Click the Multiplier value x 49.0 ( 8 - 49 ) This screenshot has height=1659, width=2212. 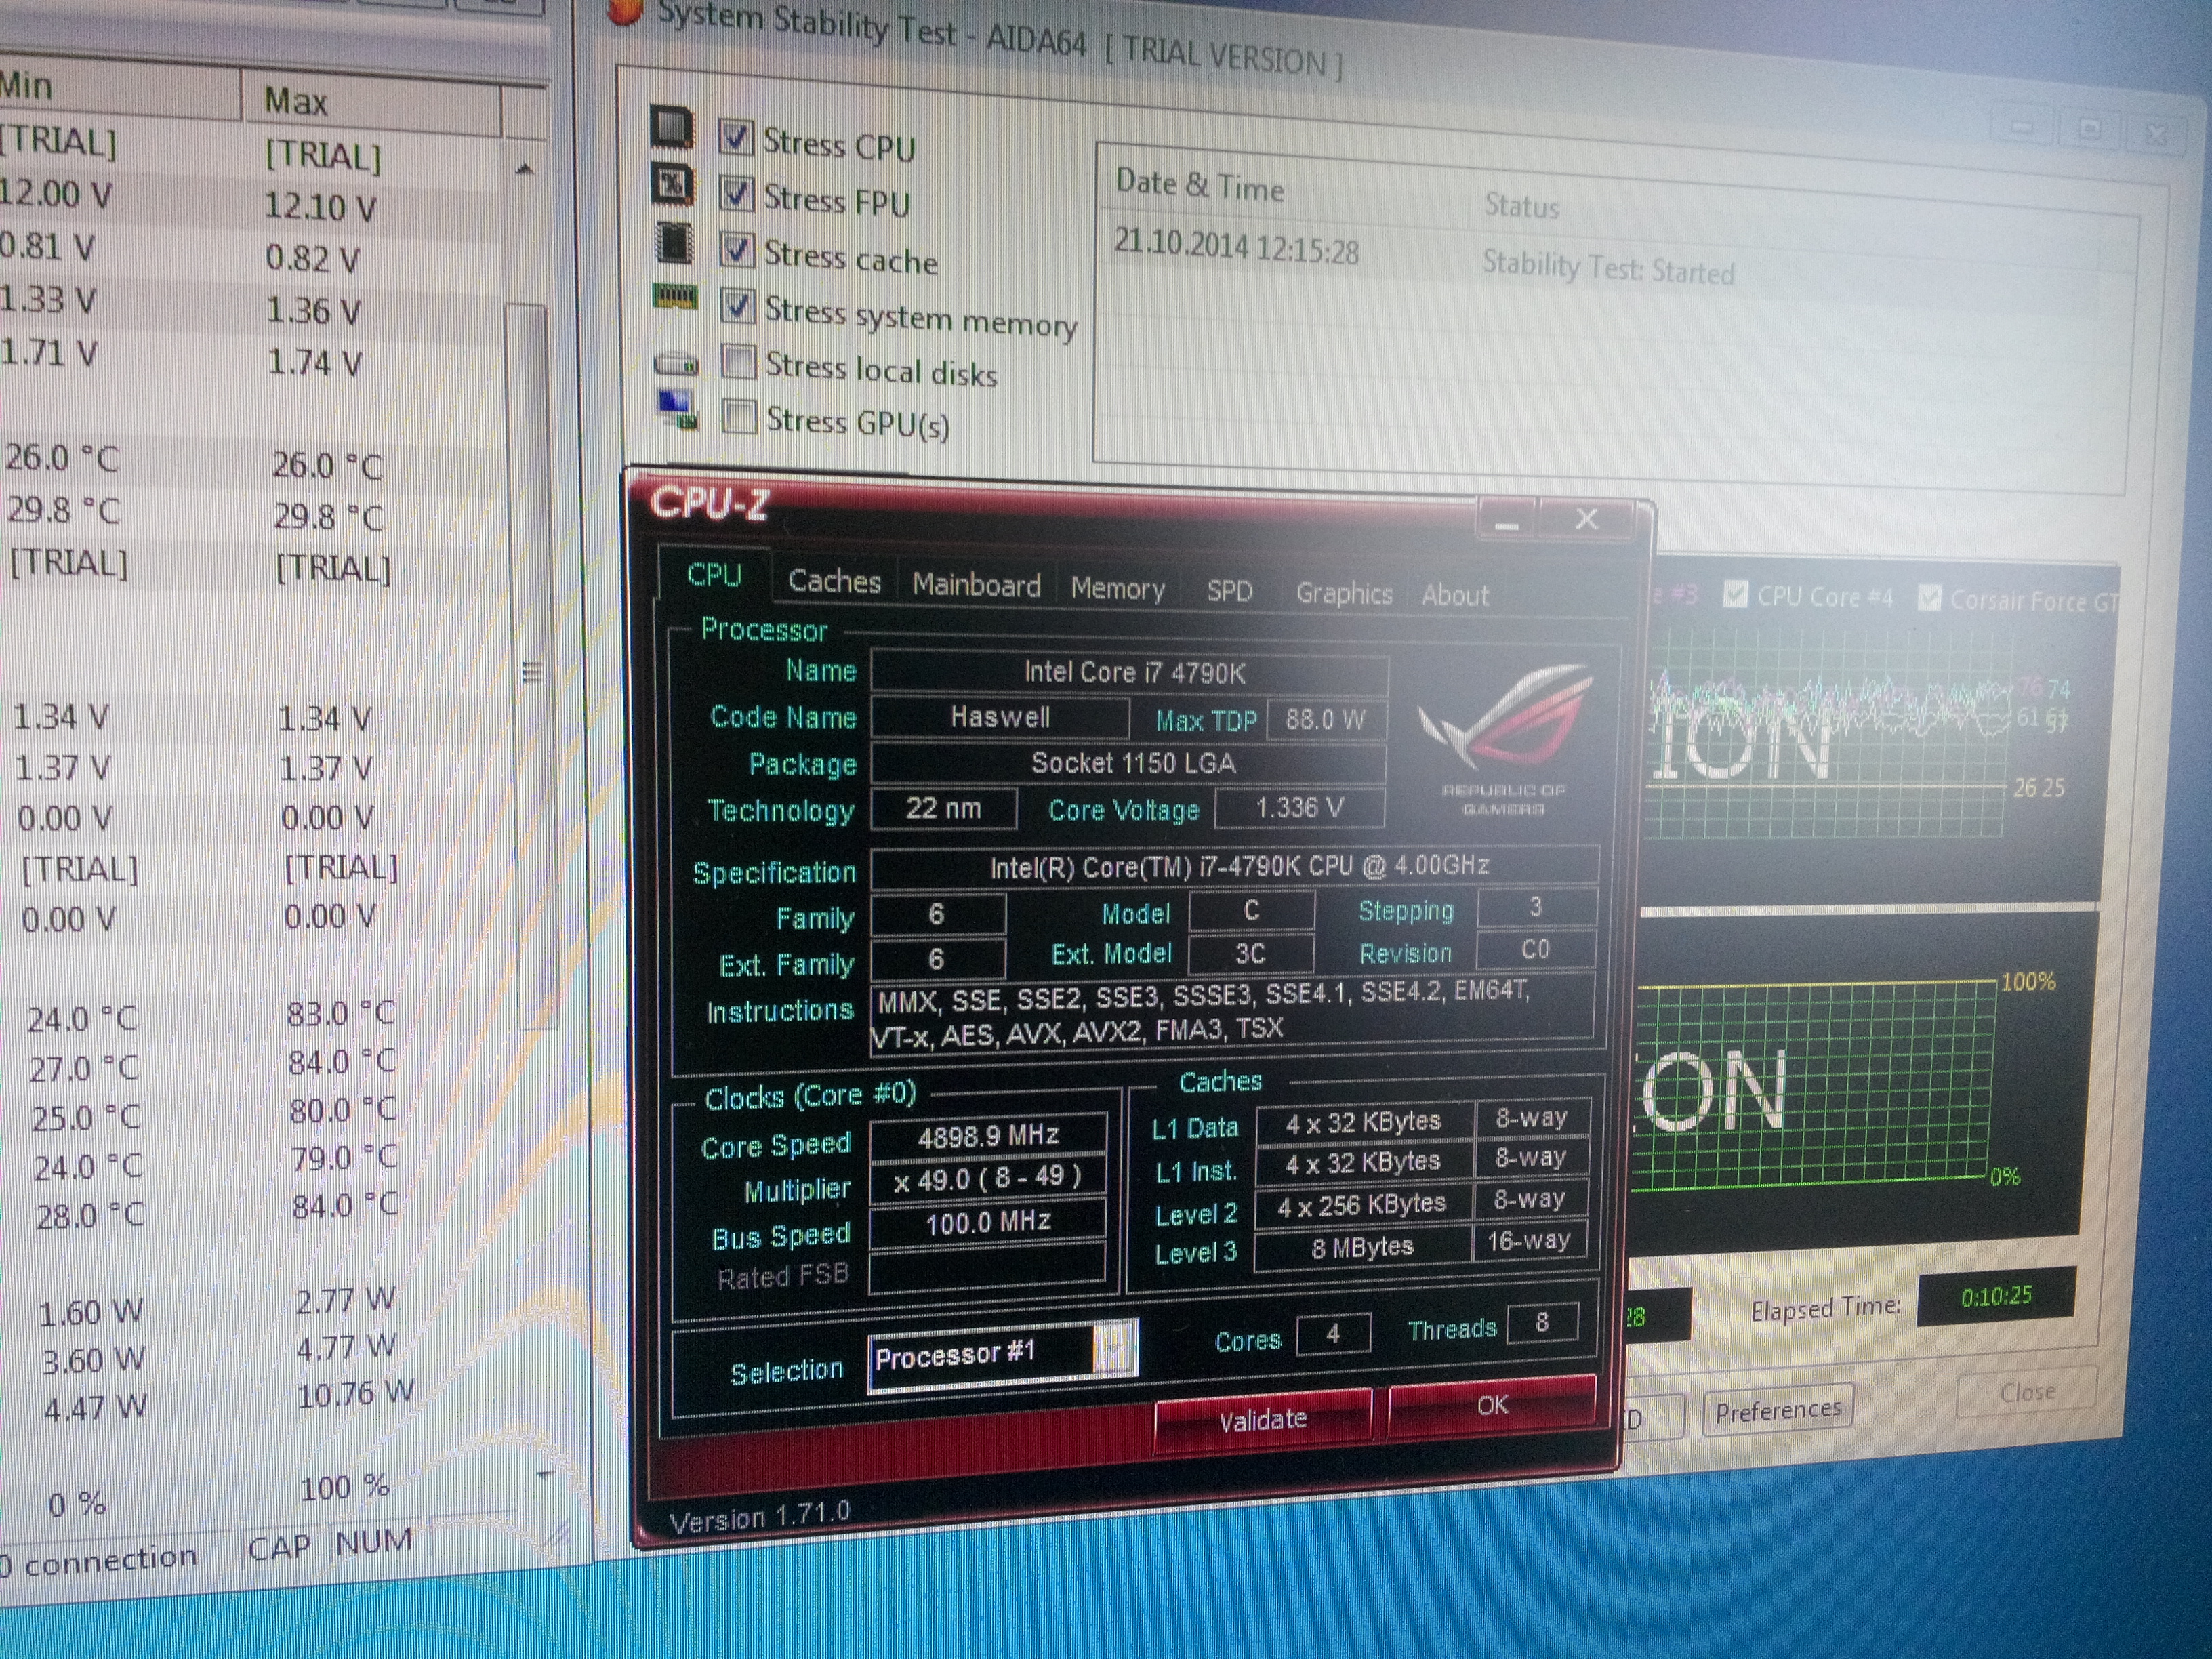987,1179
